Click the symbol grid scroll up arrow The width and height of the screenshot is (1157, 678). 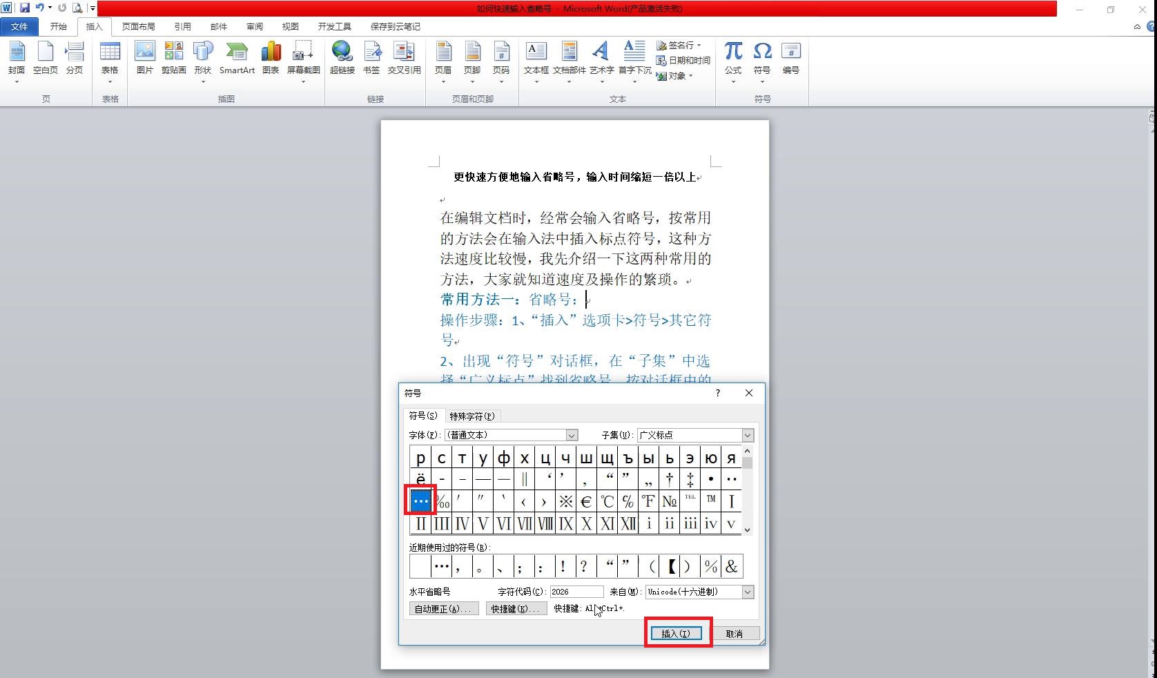[748, 452]
